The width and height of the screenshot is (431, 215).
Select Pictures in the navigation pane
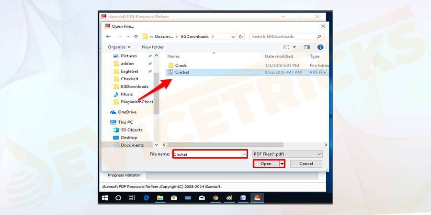[129, 56]
